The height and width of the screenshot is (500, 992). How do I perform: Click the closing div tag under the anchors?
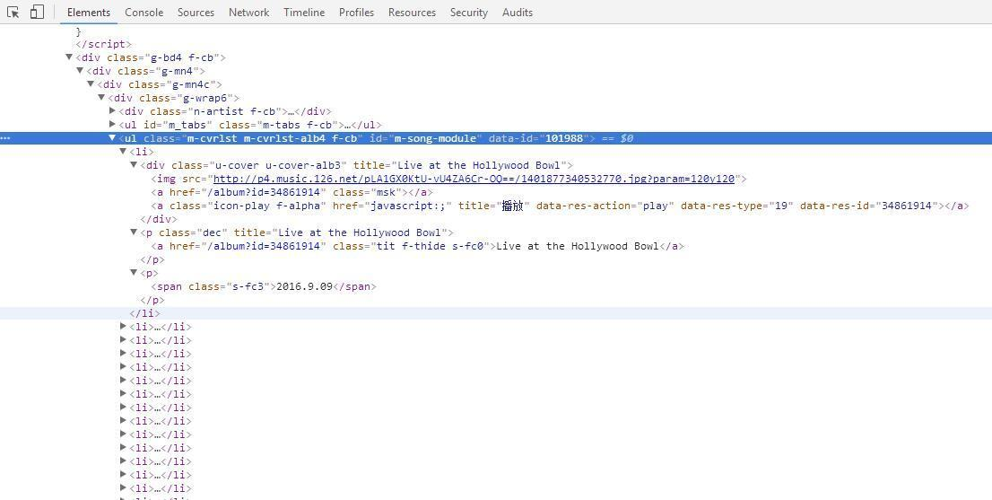pos(158,219)
